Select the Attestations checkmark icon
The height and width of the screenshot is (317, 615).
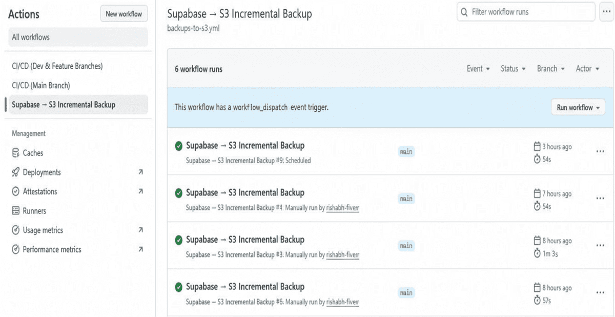coord(15,191)
